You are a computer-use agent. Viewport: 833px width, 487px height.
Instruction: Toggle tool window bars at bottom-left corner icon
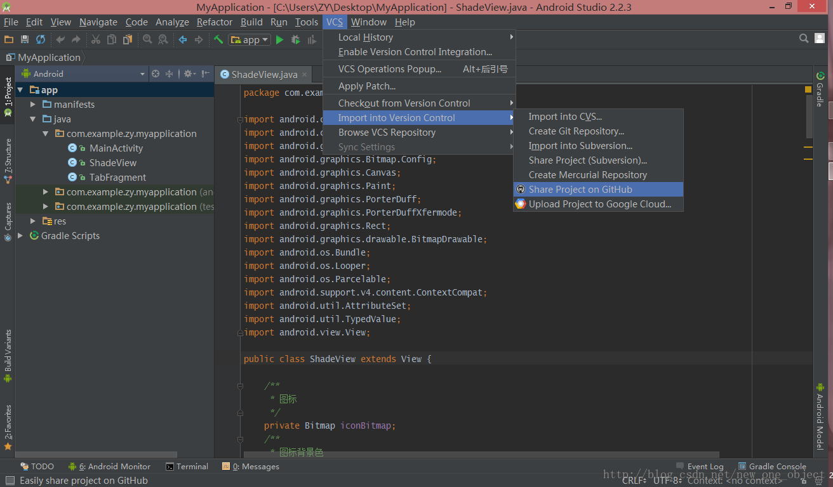9,481
